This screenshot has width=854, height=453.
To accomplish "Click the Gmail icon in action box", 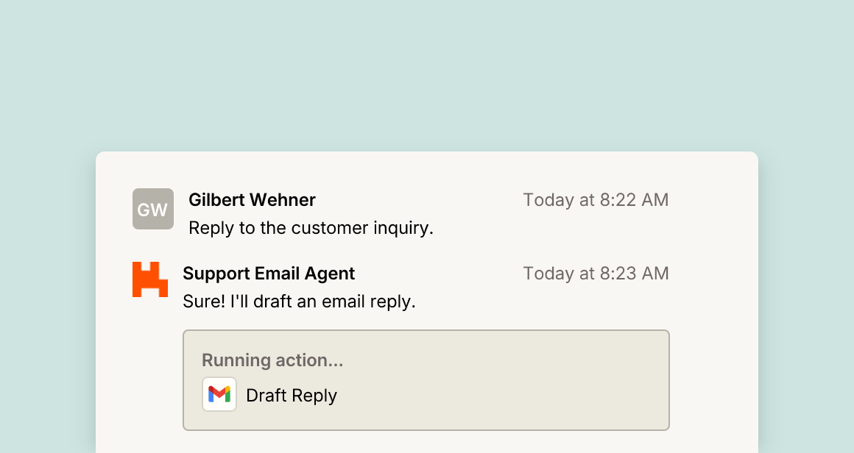I will (x=219, y=394).
